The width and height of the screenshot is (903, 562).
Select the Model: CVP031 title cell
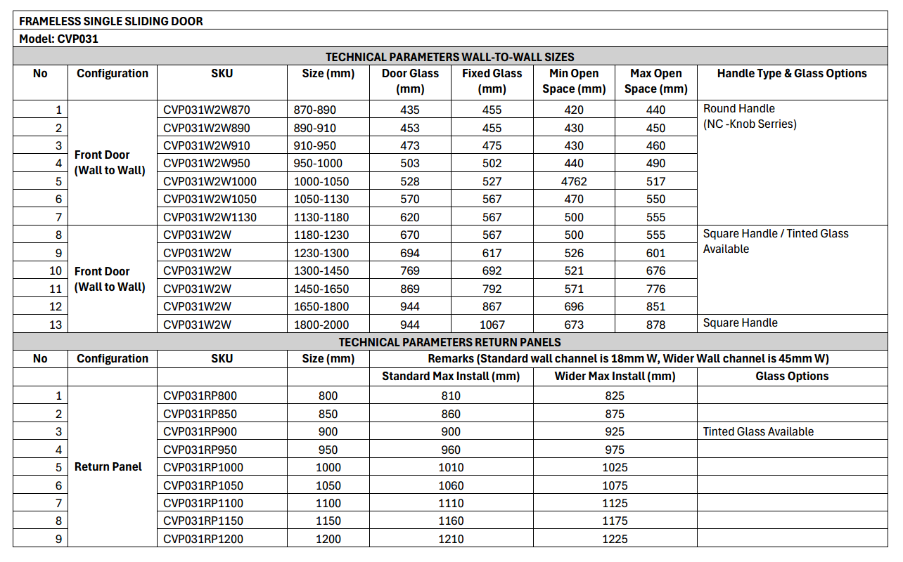pos(450,39)
